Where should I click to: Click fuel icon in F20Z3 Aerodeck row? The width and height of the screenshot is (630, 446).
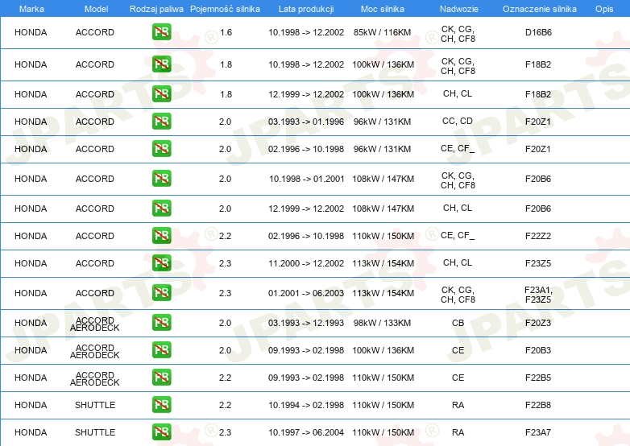point(161,323)
